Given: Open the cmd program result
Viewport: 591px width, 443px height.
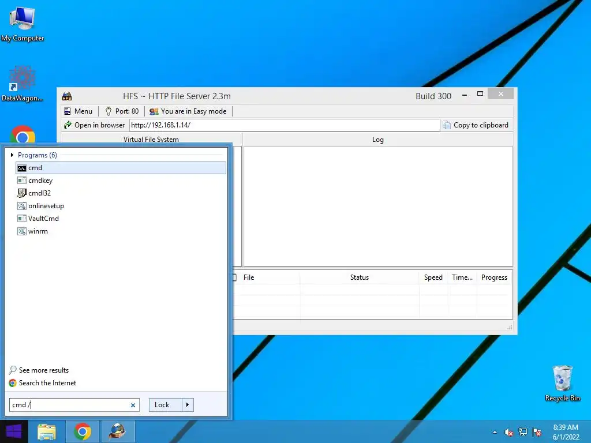Looking at the screenshot, I should pyautogui.click(x=121, y=168).
